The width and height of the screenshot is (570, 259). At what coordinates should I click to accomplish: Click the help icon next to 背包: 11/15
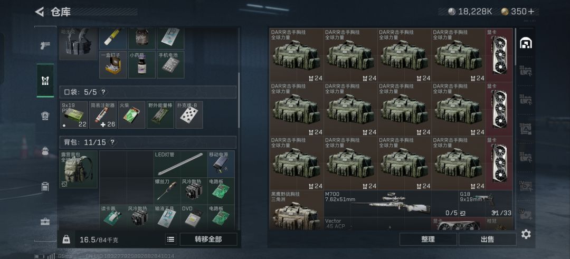(x=112, y=142)
